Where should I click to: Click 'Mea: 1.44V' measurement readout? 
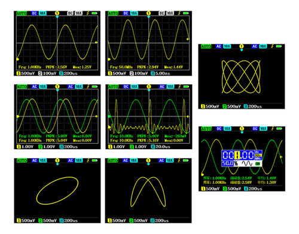click(173, 67)
